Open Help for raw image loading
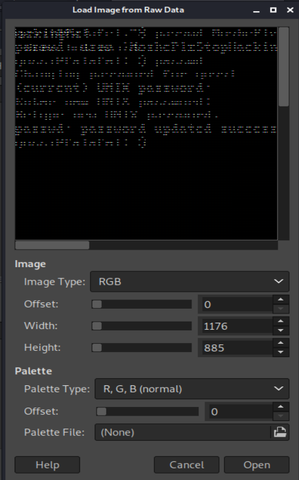Viewport: 299px width, 480px height. point(47,465)
